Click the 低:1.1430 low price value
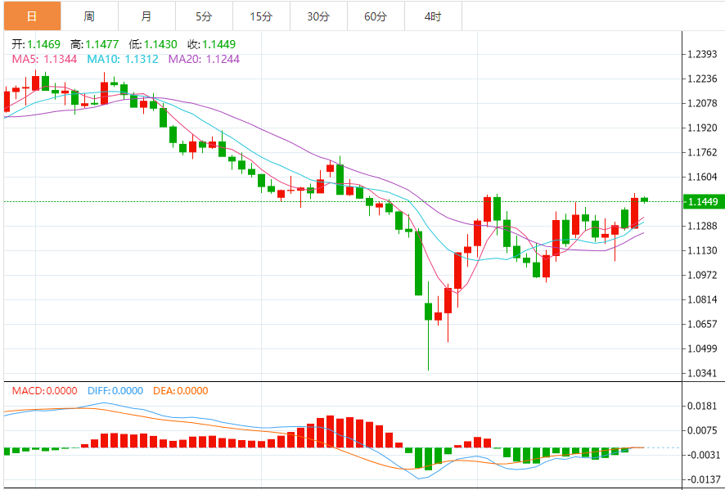The height and width of the screenshot is (490, 725). [x=153, y=44]
